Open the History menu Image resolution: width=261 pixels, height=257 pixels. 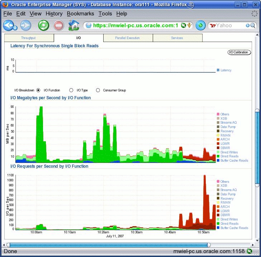pyautogui.click(x=54, y=14)
